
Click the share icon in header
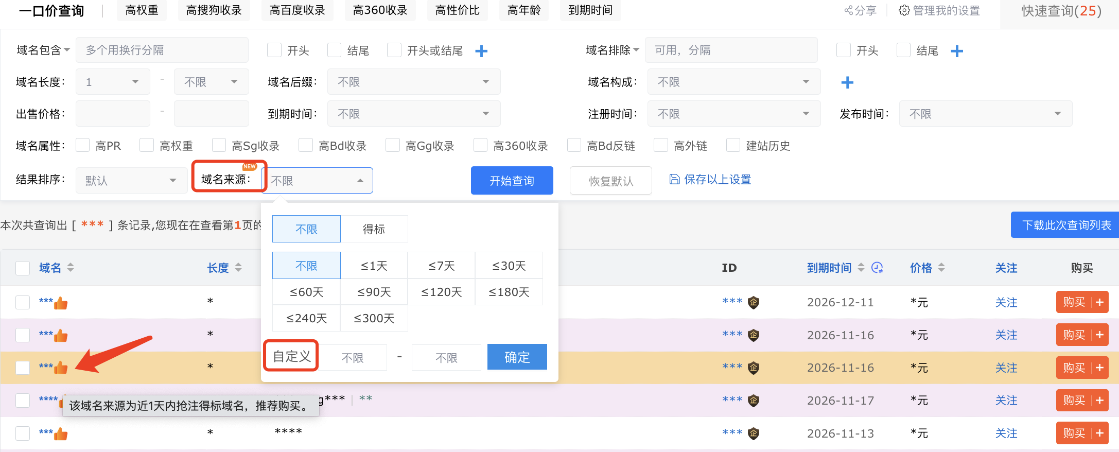click(849, 10)
